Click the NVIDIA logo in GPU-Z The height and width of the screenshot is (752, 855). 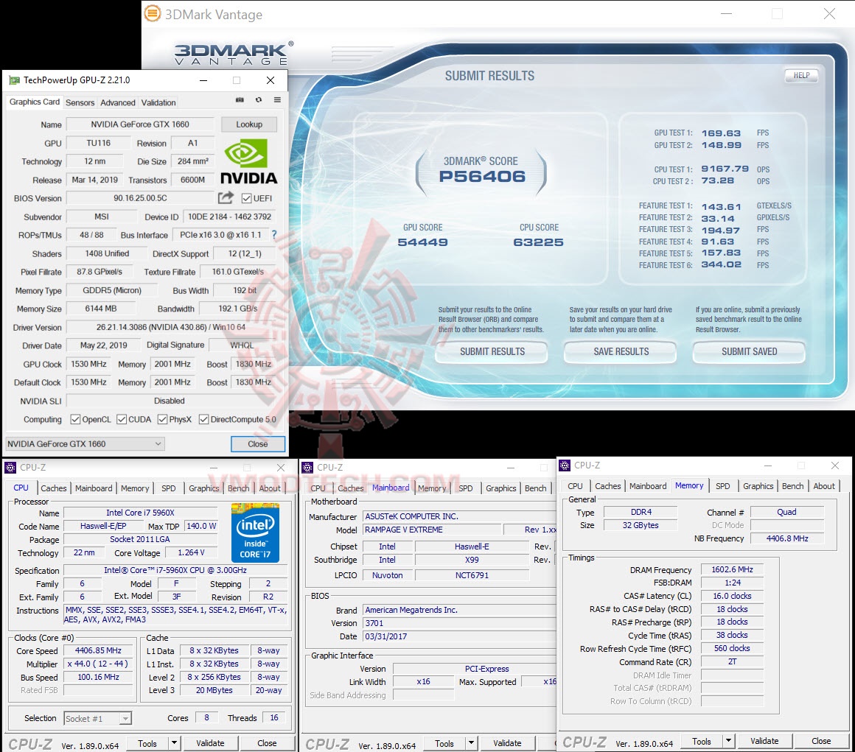pos(248,161)
